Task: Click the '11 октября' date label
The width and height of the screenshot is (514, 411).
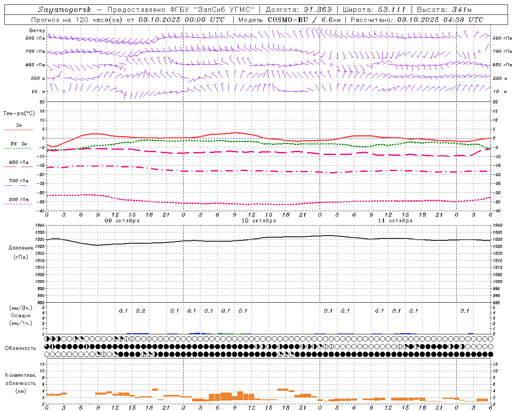Action: [x=395, y=221]
